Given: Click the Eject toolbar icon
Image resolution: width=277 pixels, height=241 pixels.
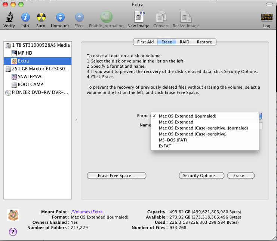Looking at the screenshot, I should 79,17.
